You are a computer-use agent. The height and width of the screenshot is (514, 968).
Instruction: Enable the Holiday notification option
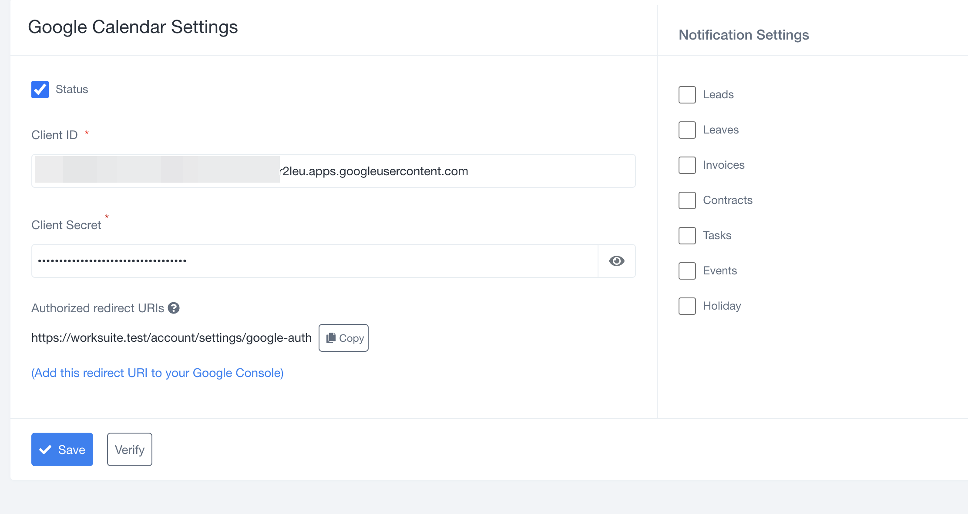pos(687,306)
